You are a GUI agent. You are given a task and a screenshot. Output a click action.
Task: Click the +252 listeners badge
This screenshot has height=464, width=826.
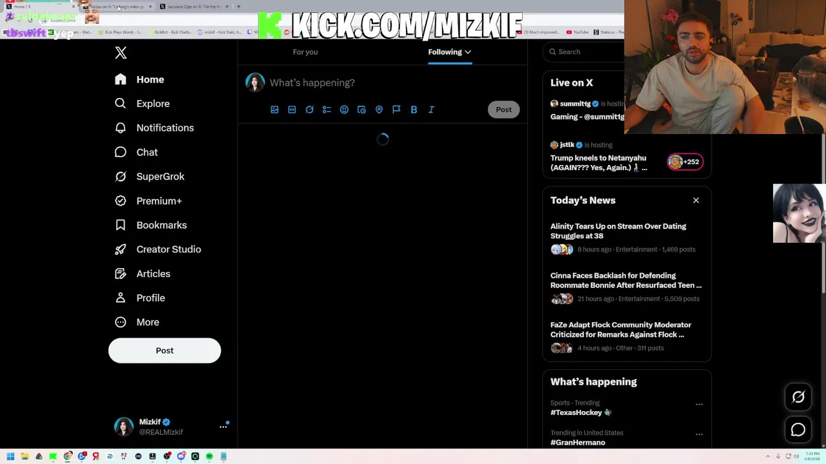[x=685, y=162]
